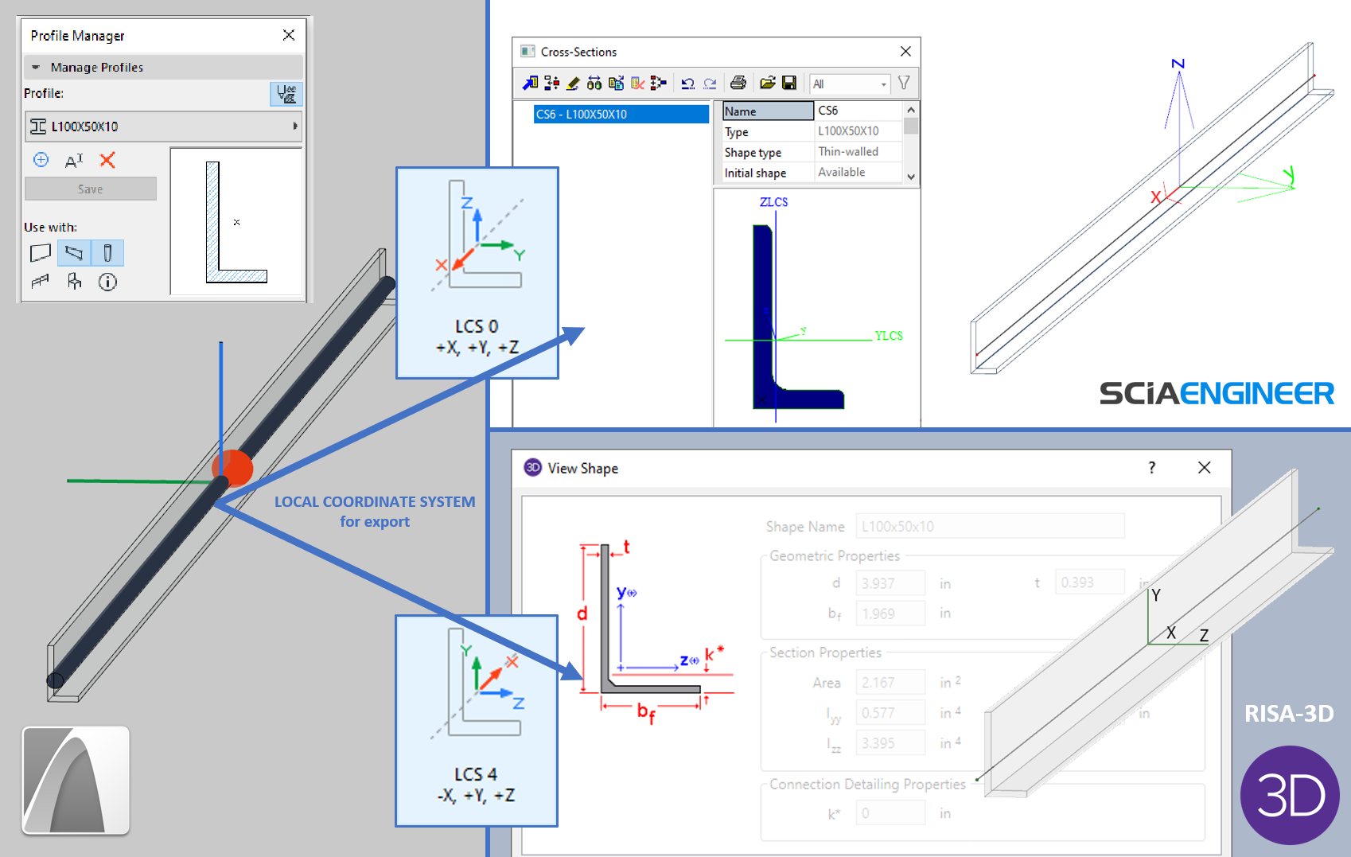Click the second Cross-Sections toolbar icon
This screenshot has width=1351, height=857.
tap(551, 83)
